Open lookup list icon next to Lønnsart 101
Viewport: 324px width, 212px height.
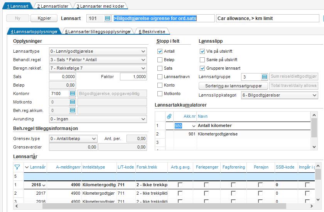[x=108, y=18]
